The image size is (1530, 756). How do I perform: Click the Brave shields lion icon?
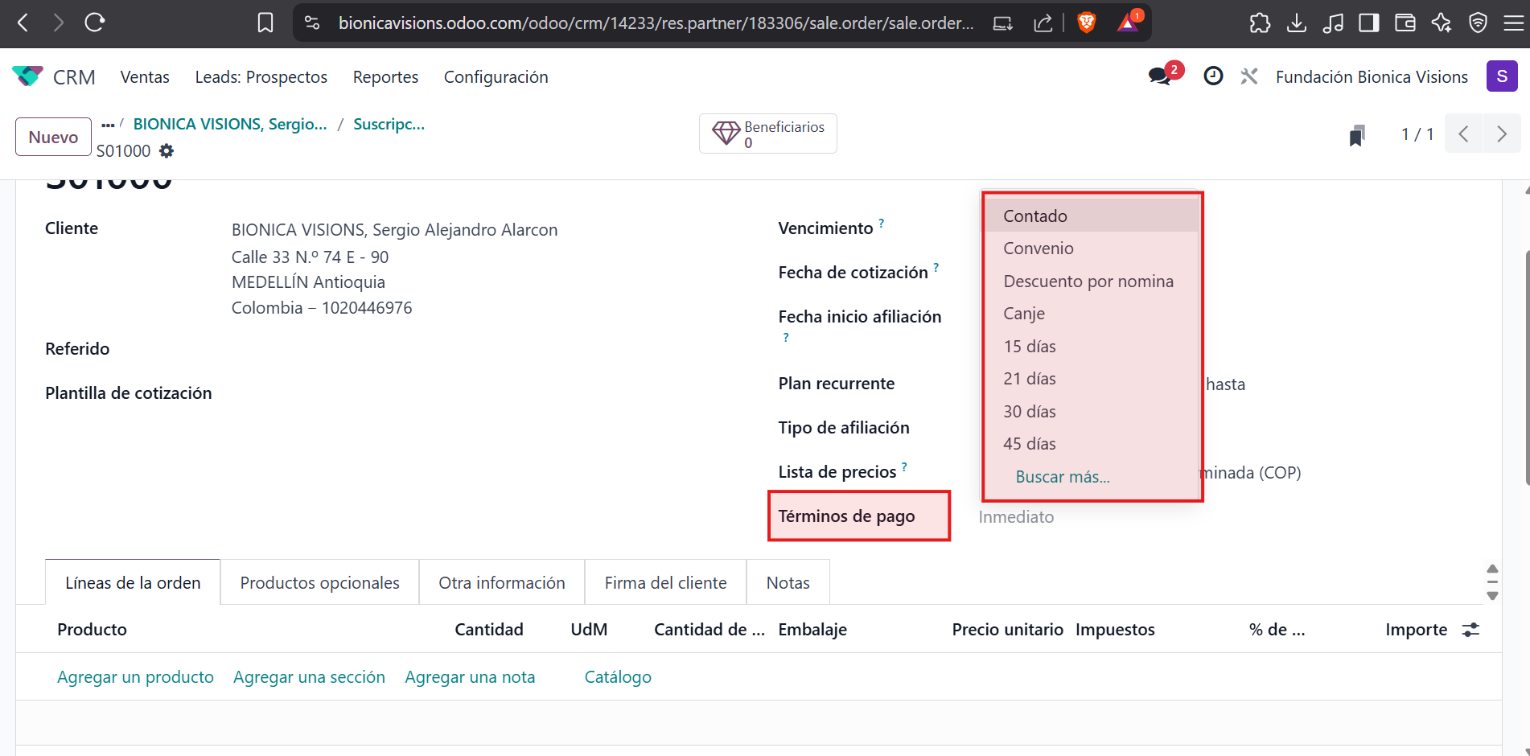click(x=1086, y=23)
